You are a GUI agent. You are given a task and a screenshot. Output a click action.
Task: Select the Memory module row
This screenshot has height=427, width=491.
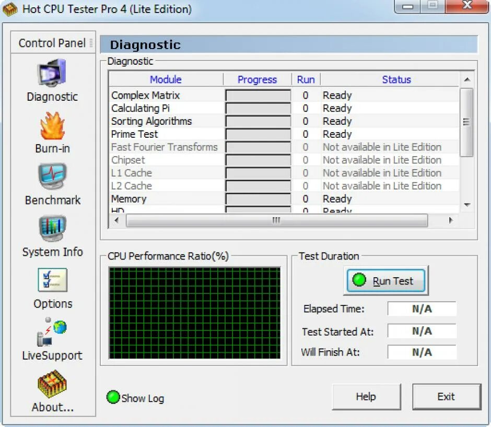pos(284,199)
